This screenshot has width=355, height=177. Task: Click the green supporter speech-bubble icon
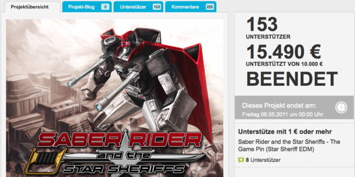tap(241, 160)
